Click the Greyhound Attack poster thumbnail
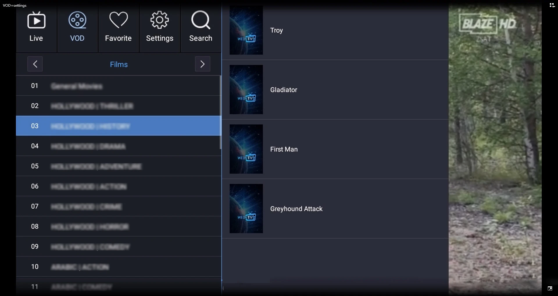Screen dimensions: 558x296 246,209
